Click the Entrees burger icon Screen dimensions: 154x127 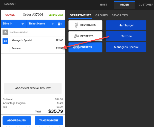coord(76,47)
